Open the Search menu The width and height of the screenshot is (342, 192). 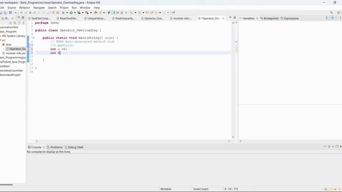52,7
